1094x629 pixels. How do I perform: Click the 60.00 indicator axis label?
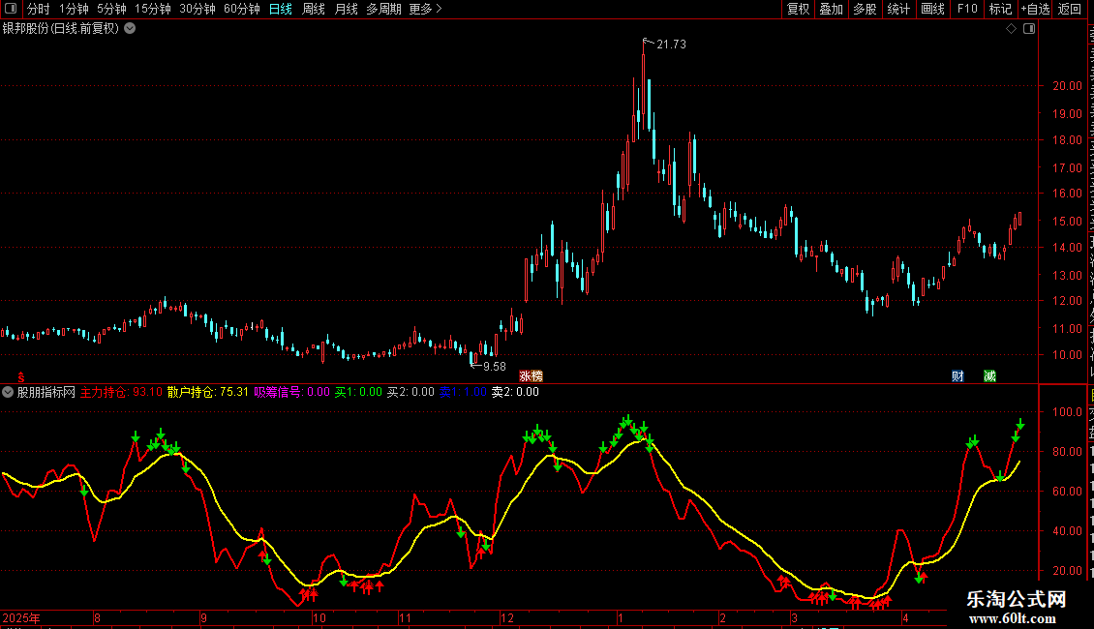point(1068,492)
